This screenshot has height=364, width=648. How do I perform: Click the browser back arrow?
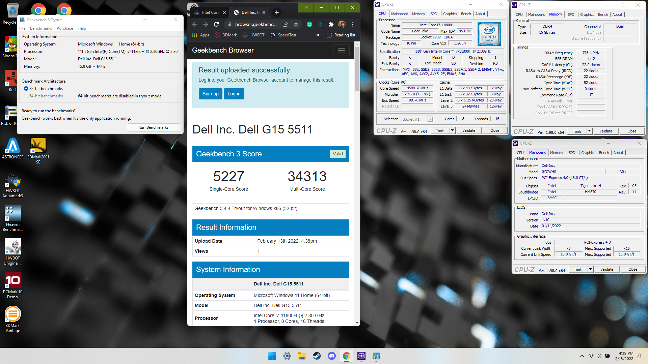coord(195,24)
